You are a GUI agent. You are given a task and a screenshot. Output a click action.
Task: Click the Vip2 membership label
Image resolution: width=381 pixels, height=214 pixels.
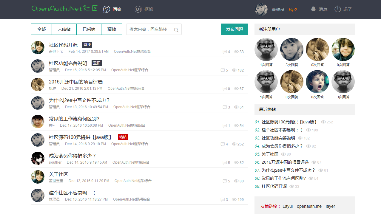pos(292,9)
